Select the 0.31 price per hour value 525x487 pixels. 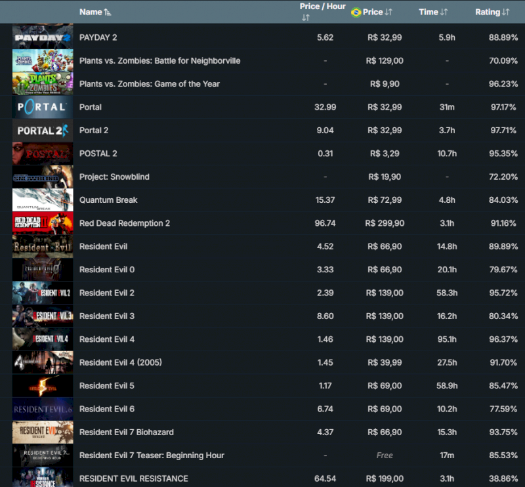click(325, 154)
